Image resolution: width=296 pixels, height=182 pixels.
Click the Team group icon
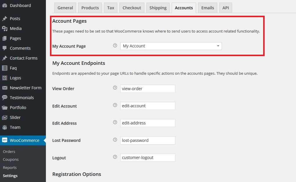tap(5, 127)
